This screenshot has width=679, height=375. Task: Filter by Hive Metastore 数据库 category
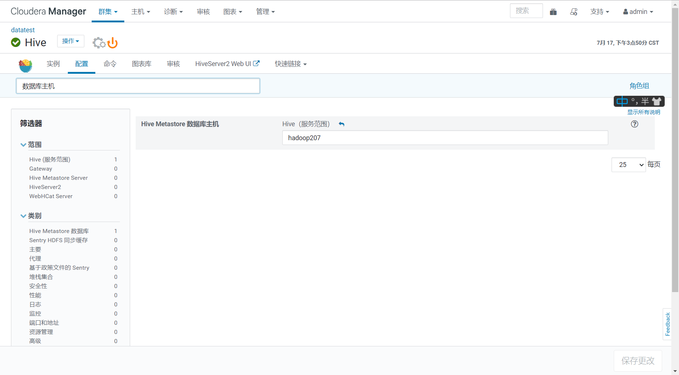point(59,231)
